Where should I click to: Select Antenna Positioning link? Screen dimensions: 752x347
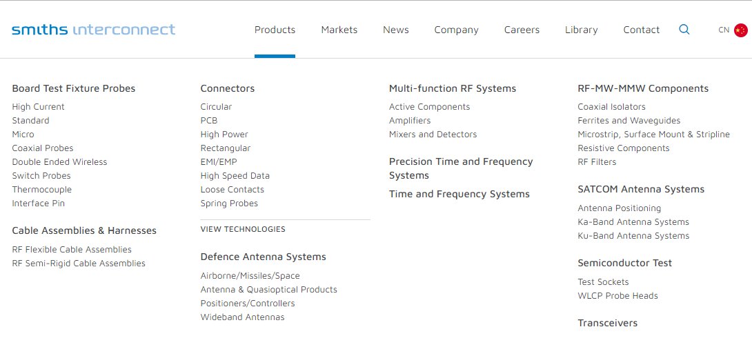pyautogui.click(x=619, y=208)
